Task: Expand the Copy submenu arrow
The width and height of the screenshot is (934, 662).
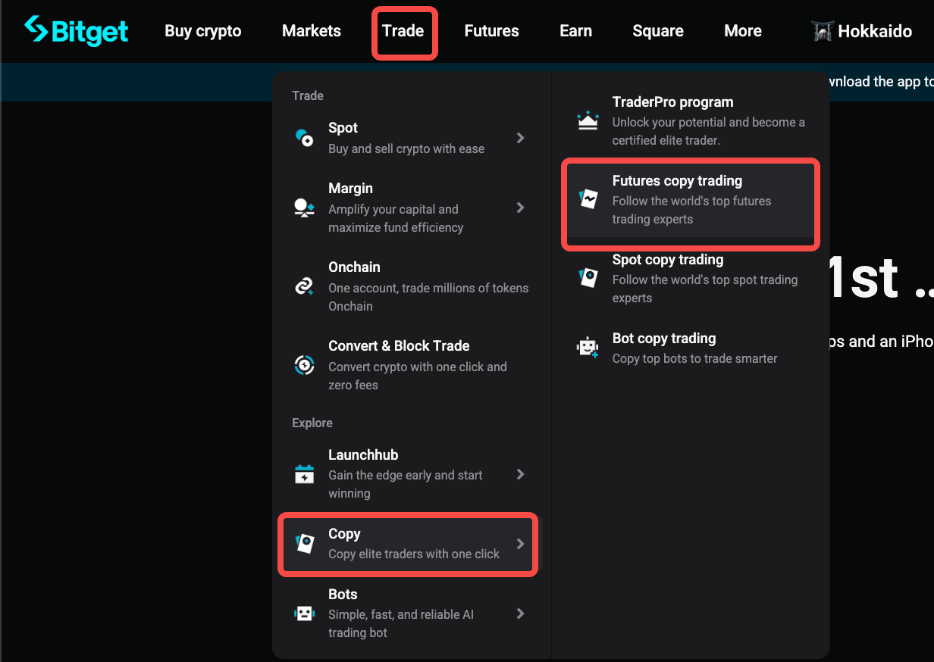Action: point(520,544)
